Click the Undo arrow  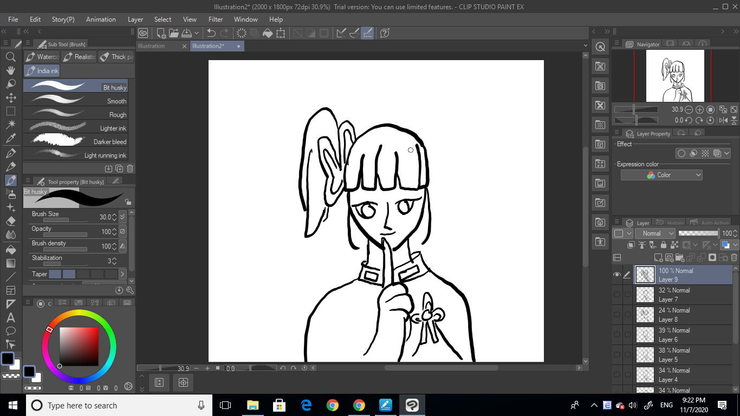click(x=211, y=33)
